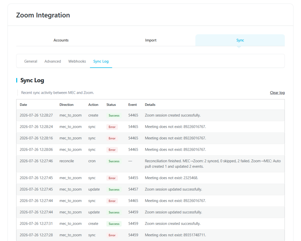Image resolution: width=301 pixels, height=241 pixels.
Task: Open the Webhooks sub-tab
Action: click(77, 61)
